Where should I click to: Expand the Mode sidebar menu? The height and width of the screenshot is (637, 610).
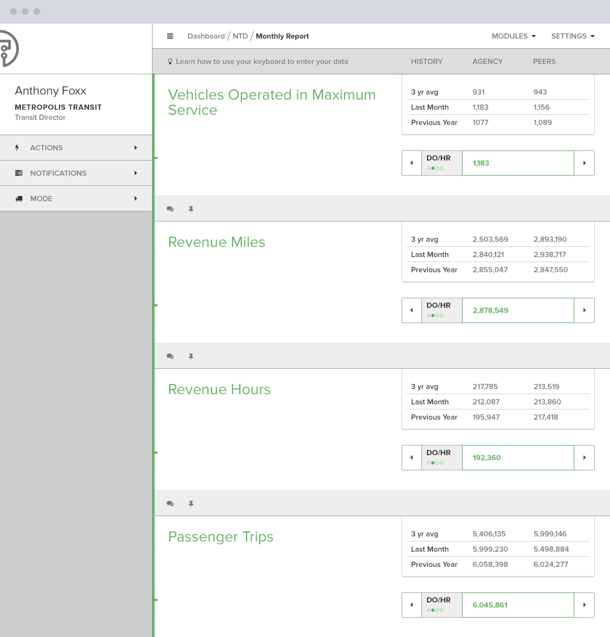pyautogui.click(x=76, y=199)
